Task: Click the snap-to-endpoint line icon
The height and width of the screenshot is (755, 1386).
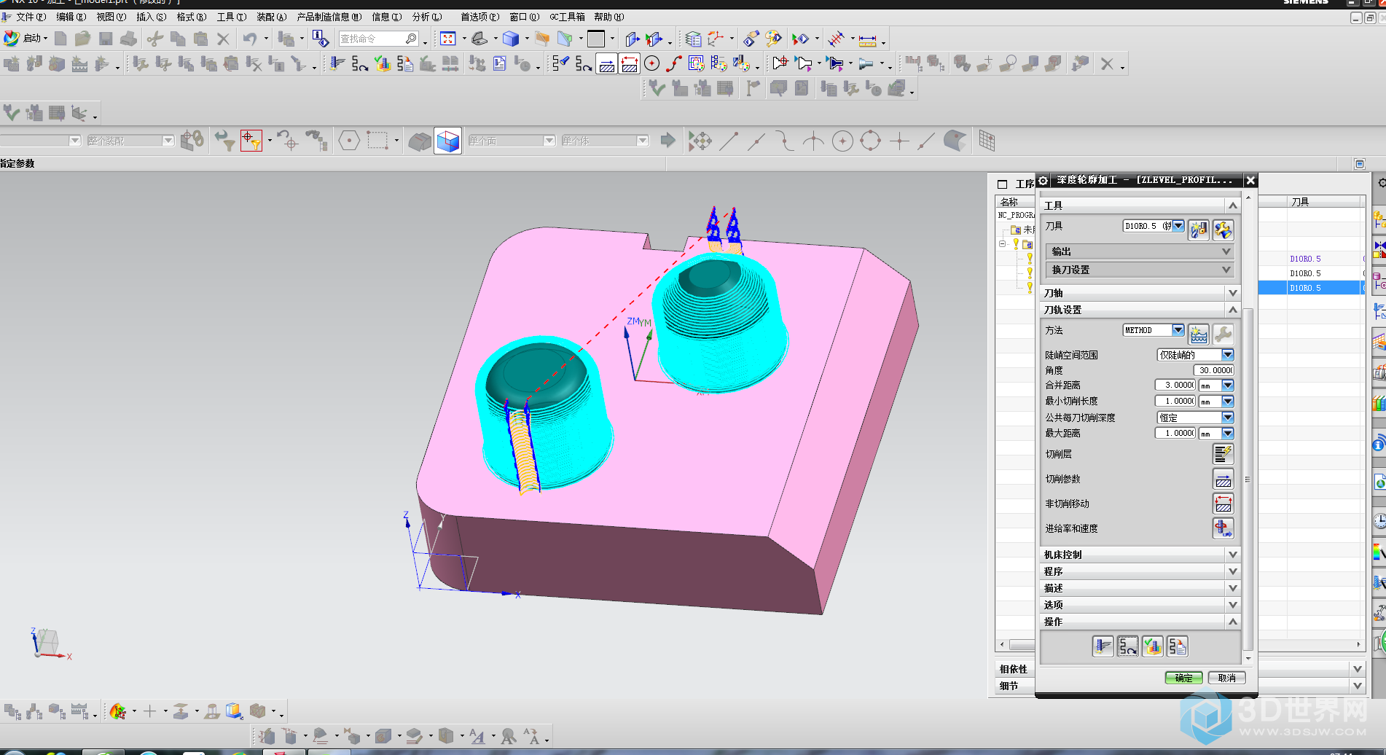Action: (x=729, y=141)
